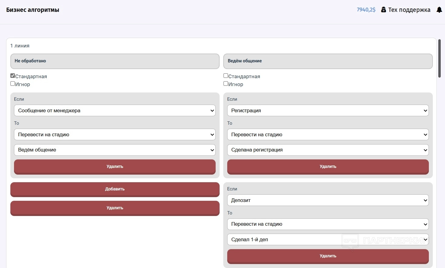Open the Тех поддержка link
The image size is (445, 268).
click(409, 10)
